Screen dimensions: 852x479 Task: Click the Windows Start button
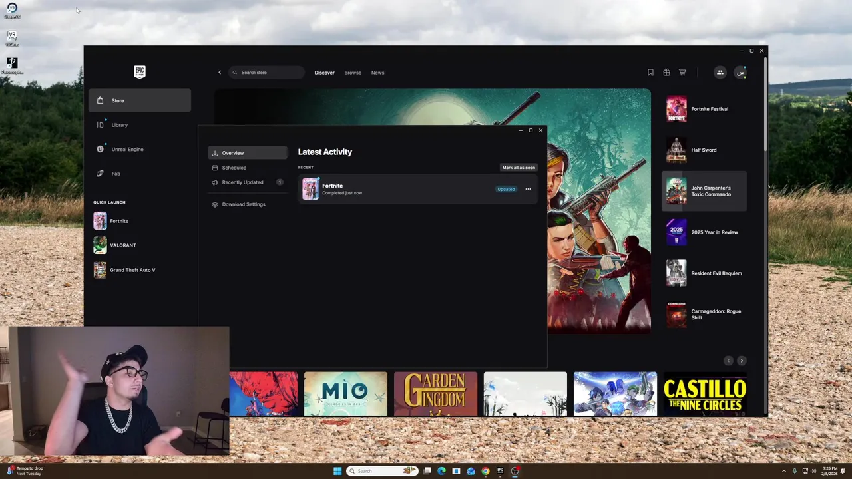point(337,471)
